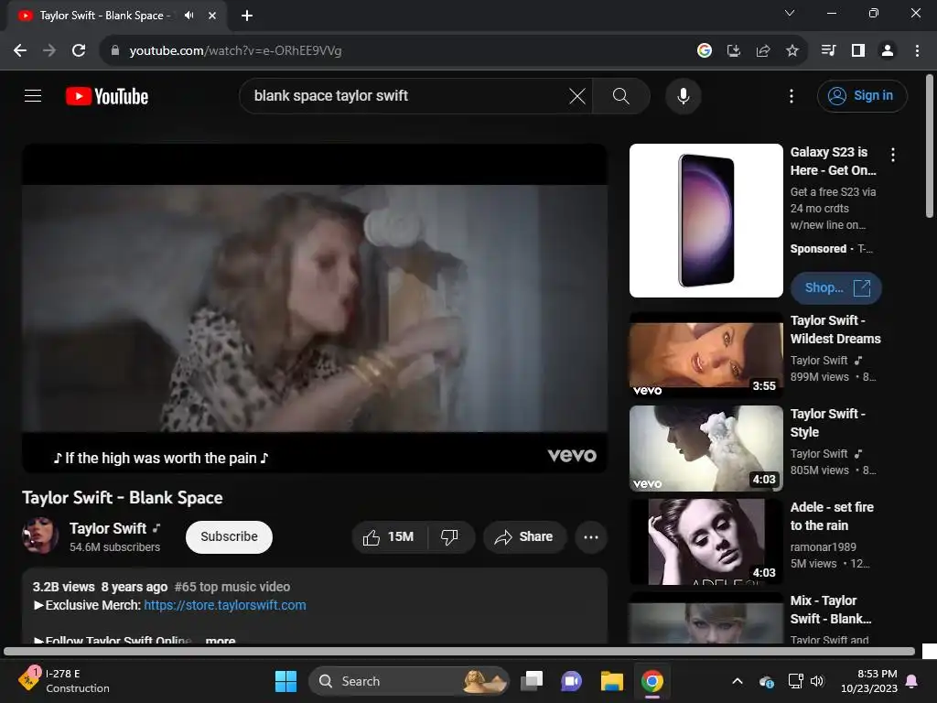Clear the search box with X
Image resolution: width=937 pixels, height=703 pixels.
click(x=577, y=95)
